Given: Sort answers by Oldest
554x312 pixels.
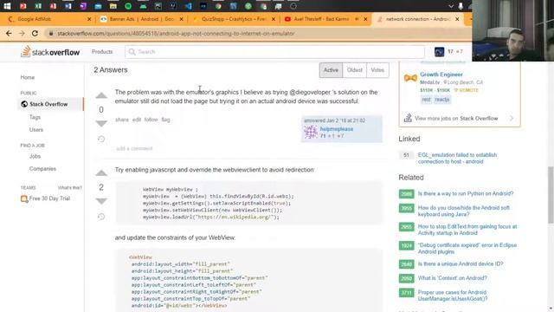Looking at the screenshot, I should coord(355,70).
